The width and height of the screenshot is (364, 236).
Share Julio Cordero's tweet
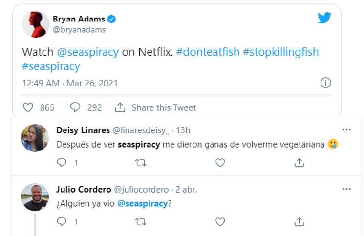(299, 222)
